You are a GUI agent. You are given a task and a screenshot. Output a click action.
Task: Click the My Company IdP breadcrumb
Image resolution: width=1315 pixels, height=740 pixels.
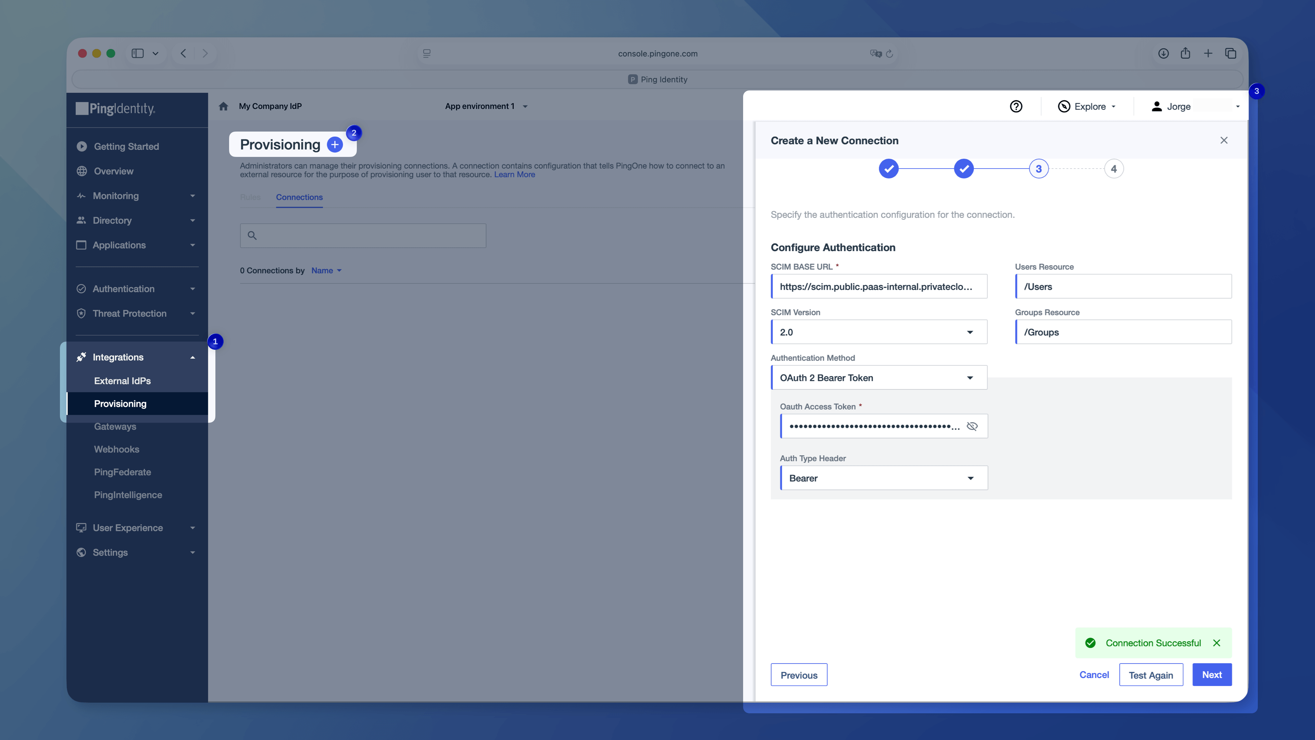pyautogui.click(x=270, y=106)
